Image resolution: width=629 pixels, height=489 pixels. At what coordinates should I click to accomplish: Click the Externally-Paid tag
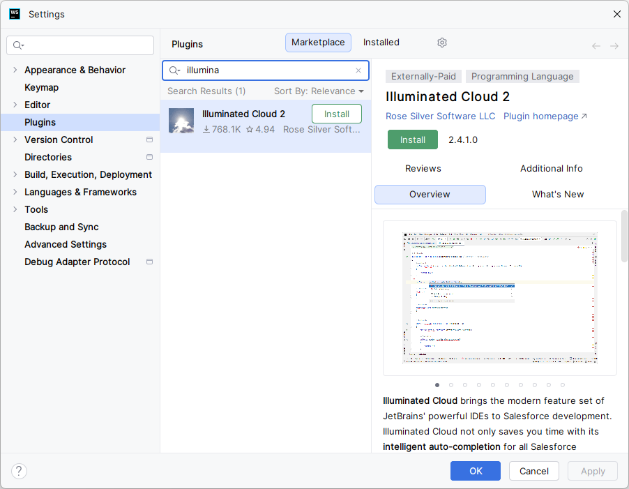point(423,76)
